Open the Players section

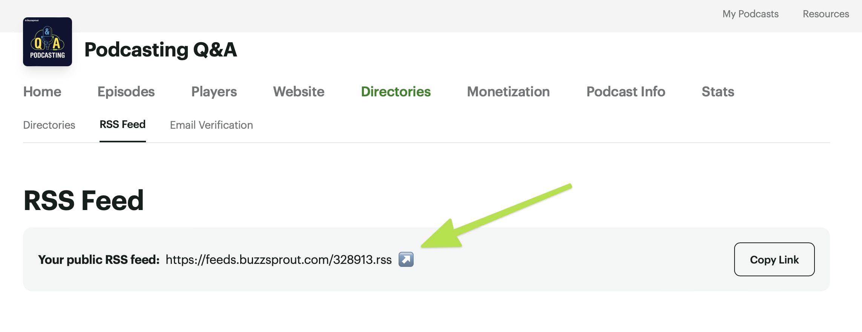pyautogui.click(x=214, y=91)
